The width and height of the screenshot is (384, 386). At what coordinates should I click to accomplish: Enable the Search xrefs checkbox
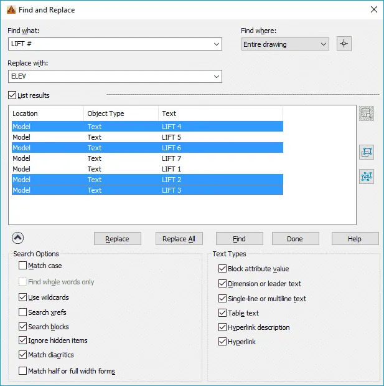pos(22,312)
